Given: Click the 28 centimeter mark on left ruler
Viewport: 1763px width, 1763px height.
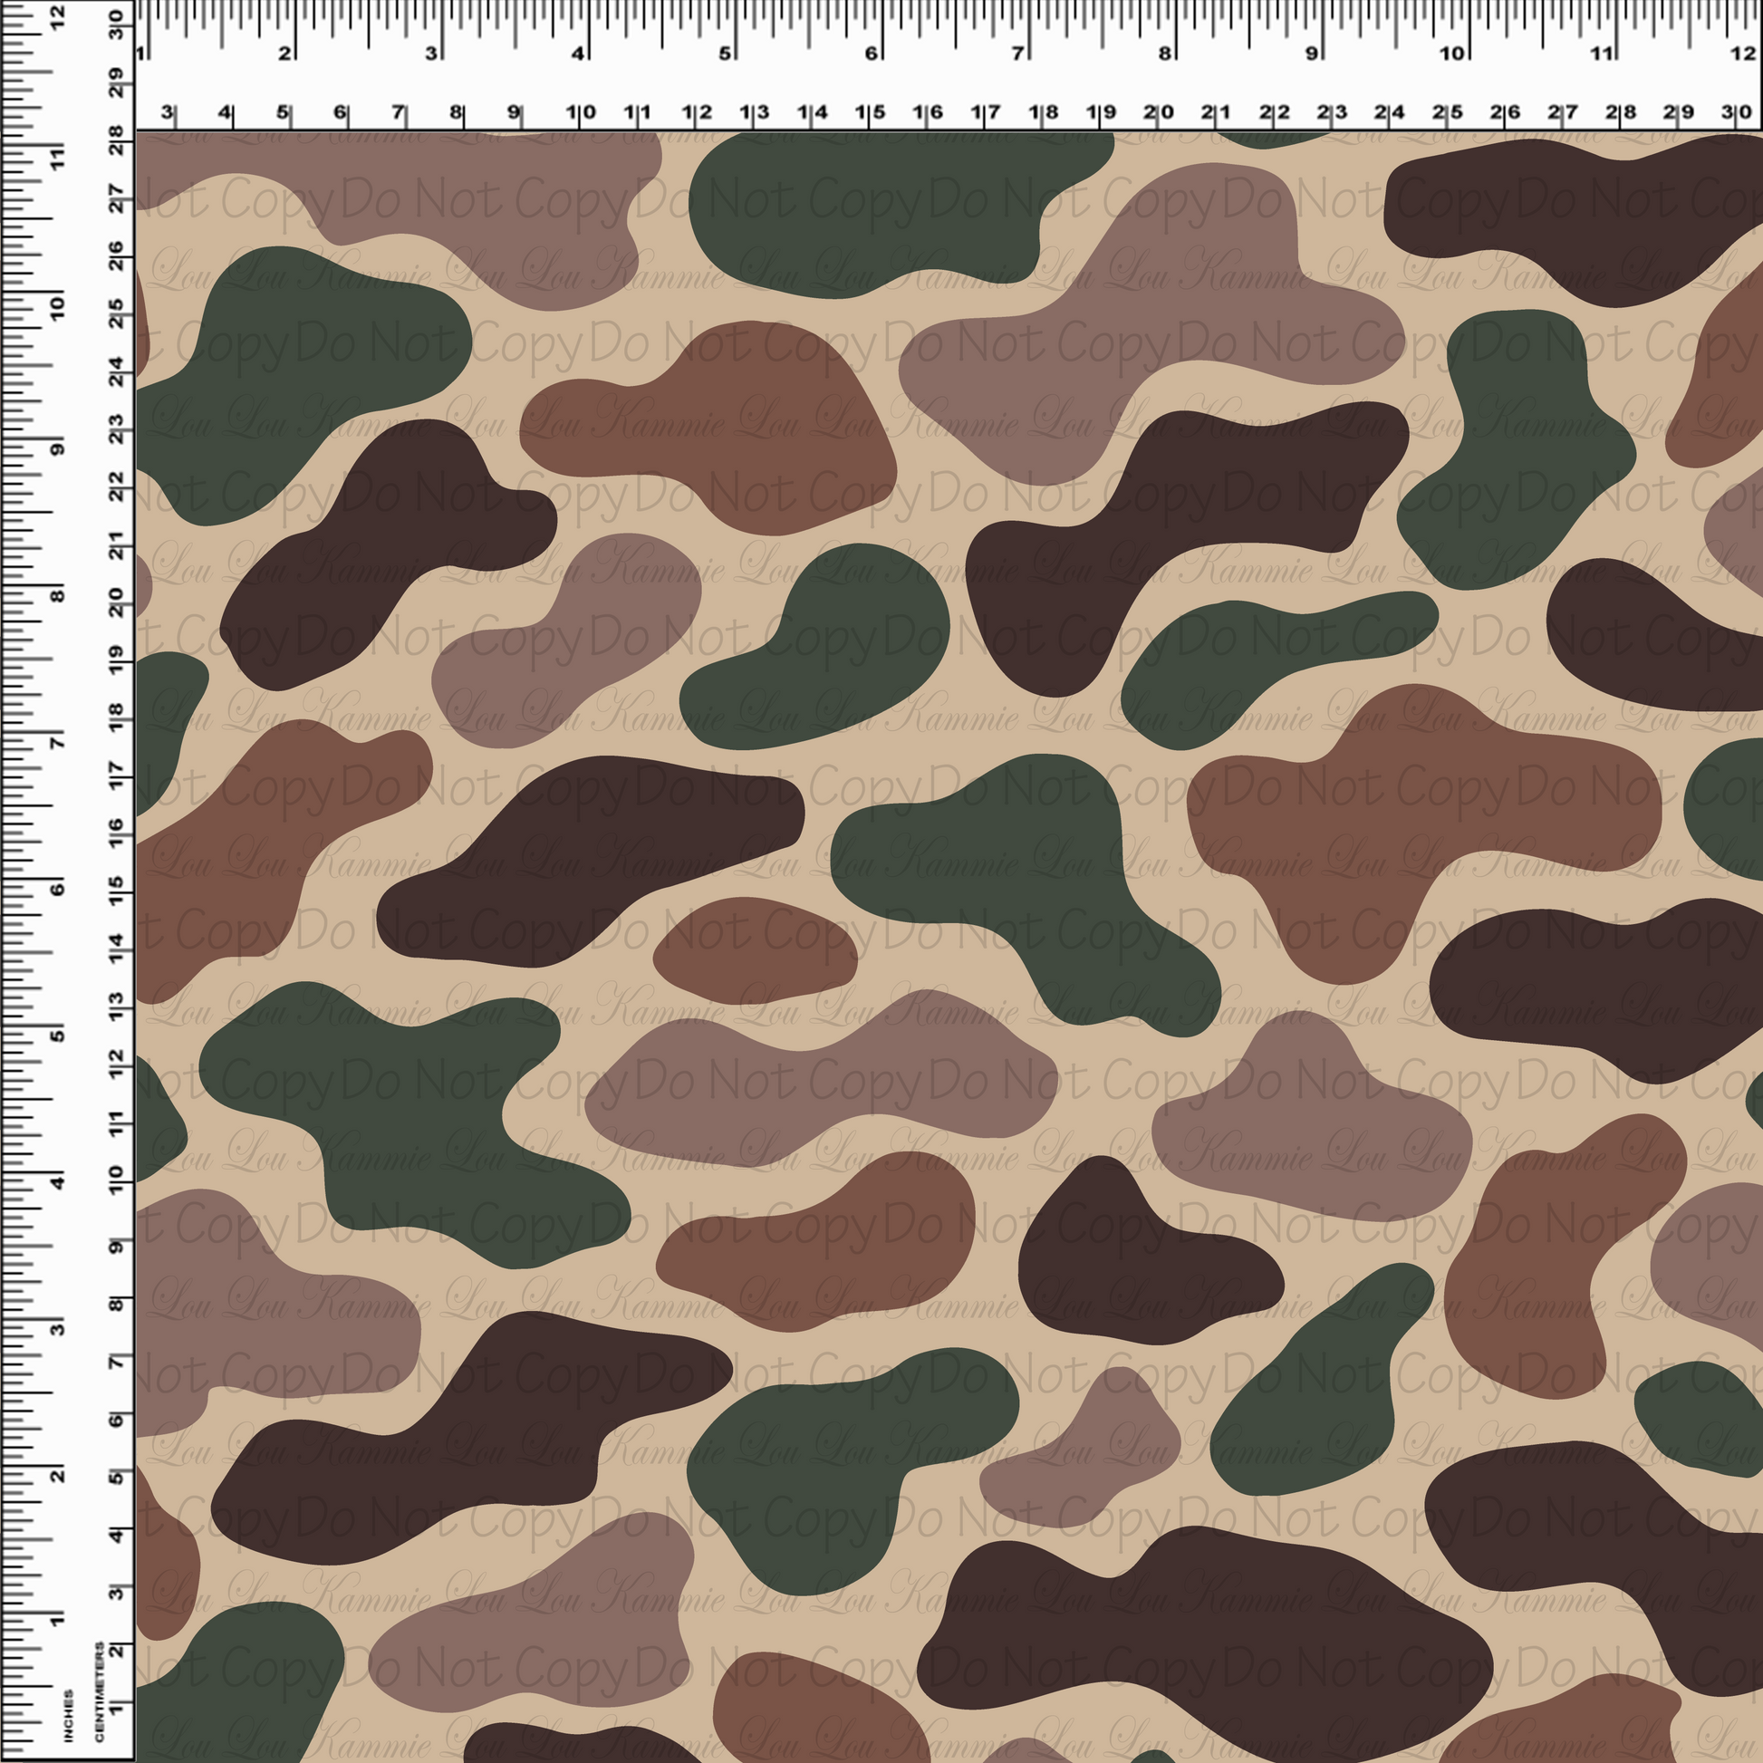Looking at the screenshot, I should click(x=116, y=141).
